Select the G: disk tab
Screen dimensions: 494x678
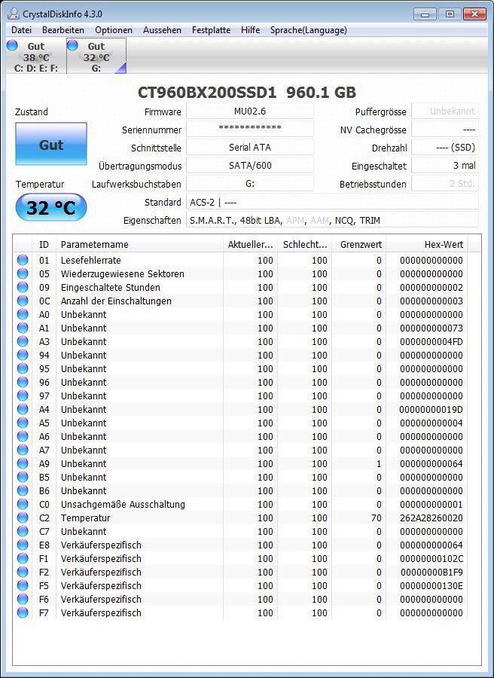pos(96,56)
